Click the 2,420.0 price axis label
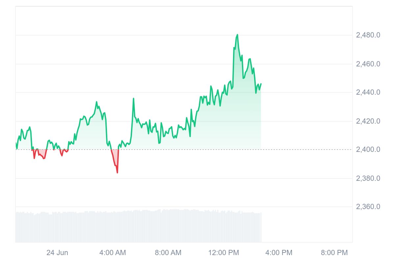The image size is (395, 263). [x=368, y=121]
